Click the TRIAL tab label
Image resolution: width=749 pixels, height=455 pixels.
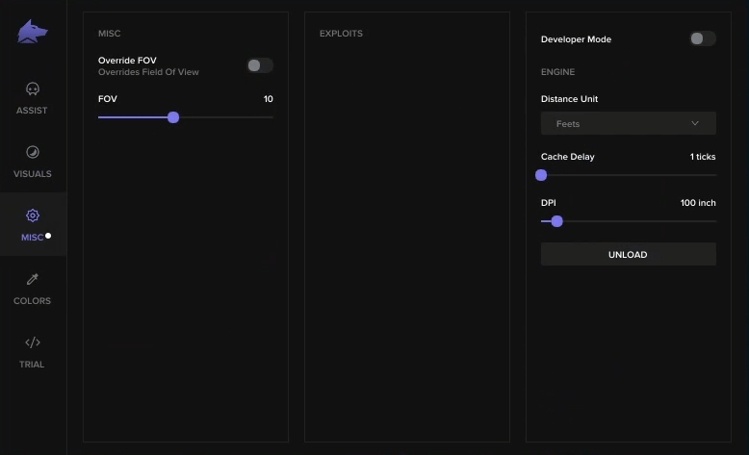pos(32,365)
